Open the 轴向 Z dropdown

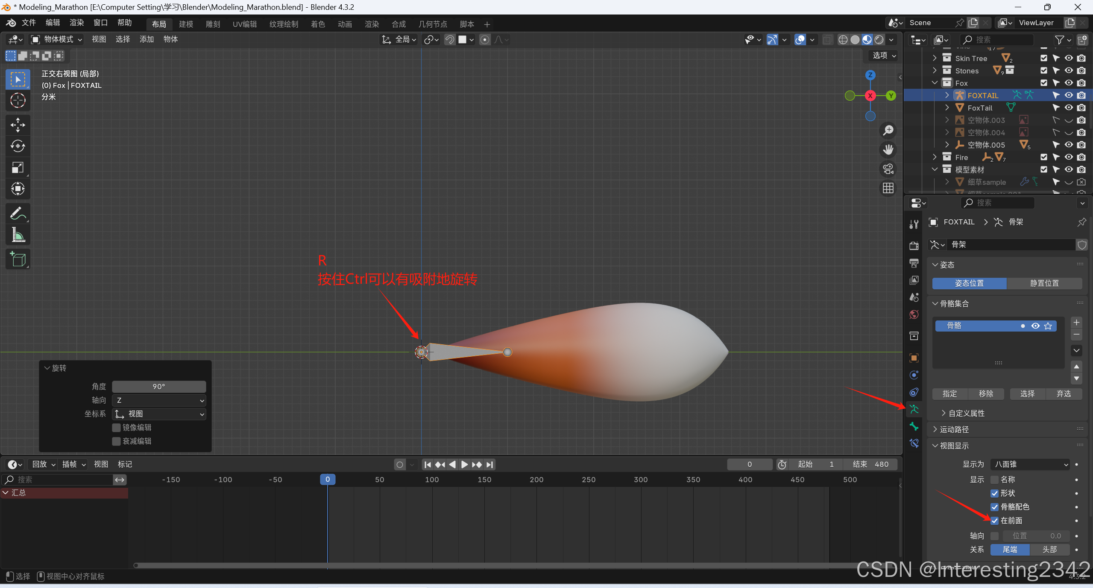(x=159, y=400)
